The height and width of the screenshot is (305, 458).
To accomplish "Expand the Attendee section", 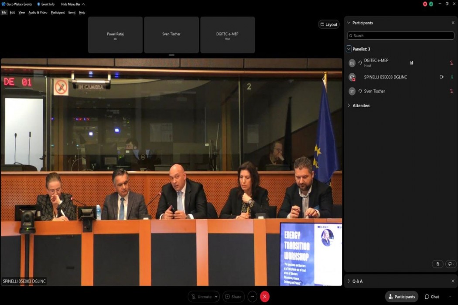I will click(349, 105).
